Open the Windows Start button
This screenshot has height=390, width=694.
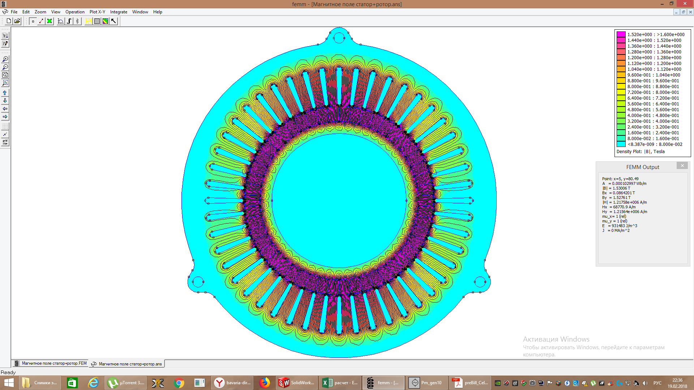tap(9, 383)
